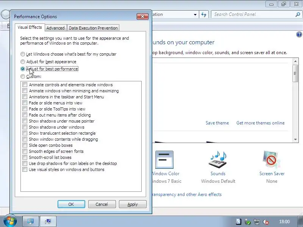Switch to the Advanced tab
Viewport: 303px width, 227px height.
coord(55,28)
